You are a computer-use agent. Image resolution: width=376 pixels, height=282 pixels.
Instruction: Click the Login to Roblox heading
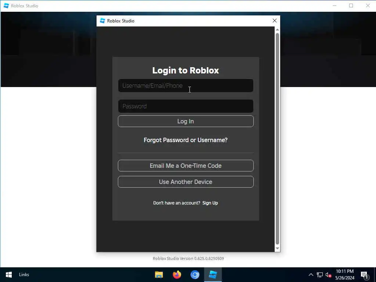(x=185, y=70)
